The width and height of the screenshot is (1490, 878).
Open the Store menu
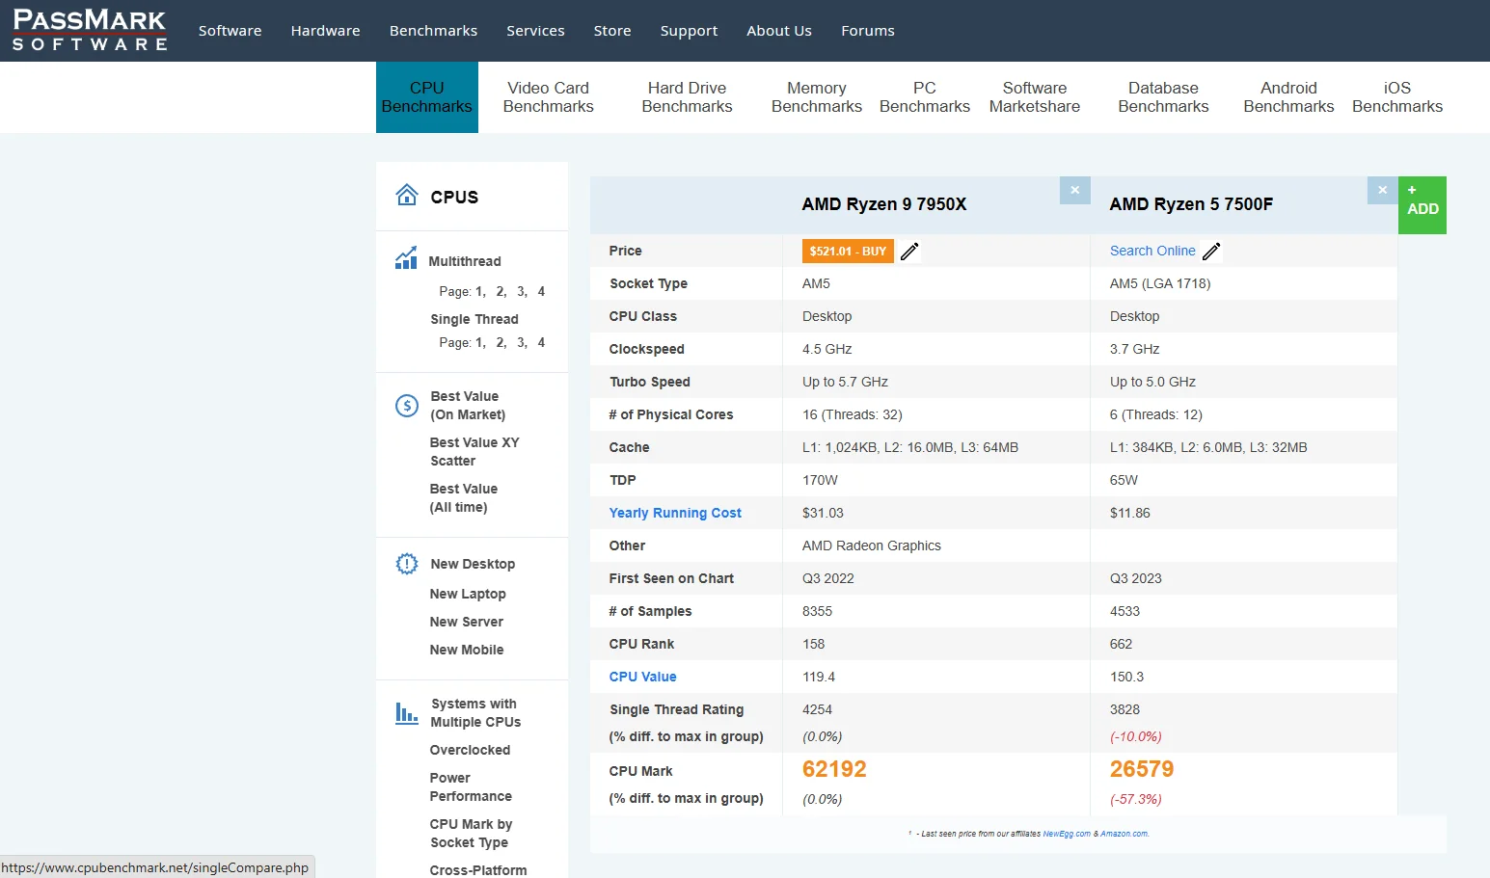[612, 31]
